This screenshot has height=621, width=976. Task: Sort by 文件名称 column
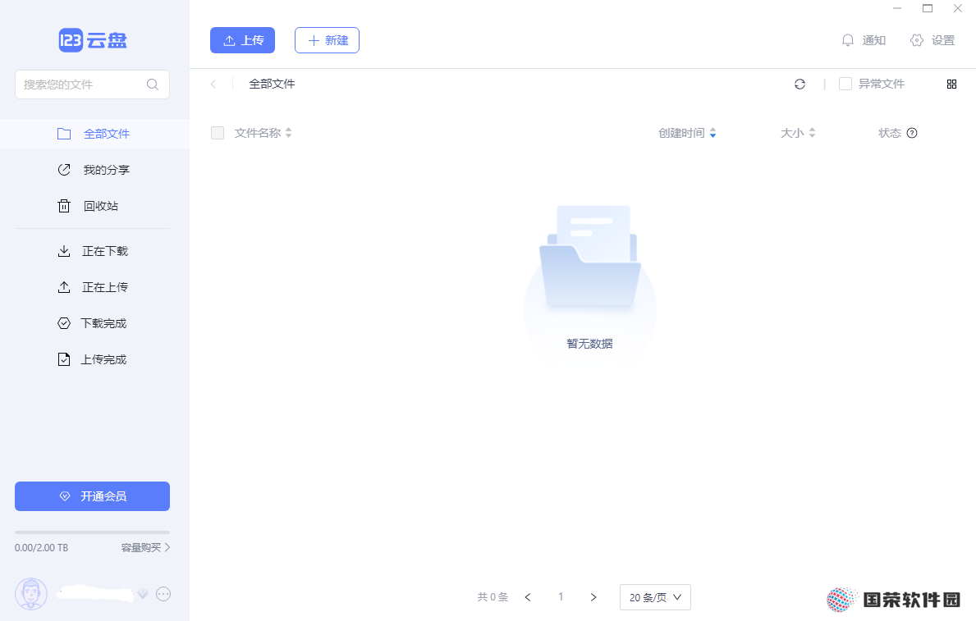tap(263, 133)
